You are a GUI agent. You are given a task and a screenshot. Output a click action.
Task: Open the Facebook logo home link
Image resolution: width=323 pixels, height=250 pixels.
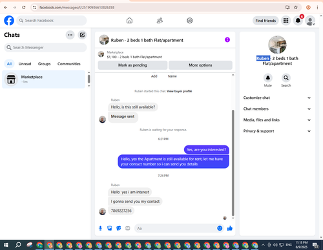click(9, 21)
